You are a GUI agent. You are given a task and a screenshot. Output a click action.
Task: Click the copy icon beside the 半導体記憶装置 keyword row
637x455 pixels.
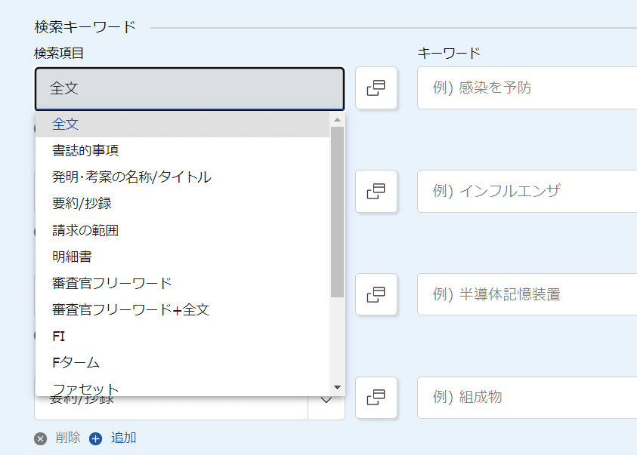(x=376, y=294)
